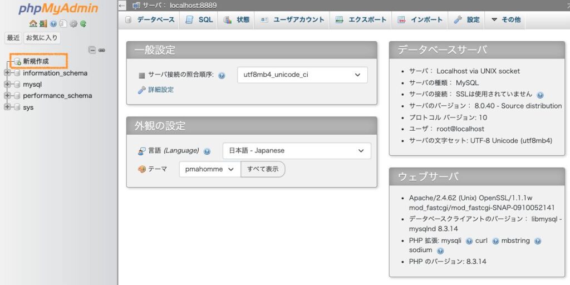Open the その他 dropdown menu
This screenshot has height=285, width=570.
click(x=505, y=19)
